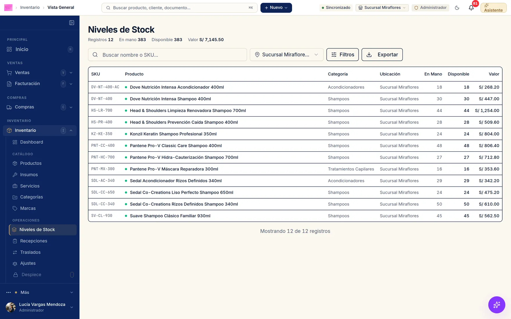Sort by the Producto column header
The height and width of the screenshot is (319, 511).
tap(134, 74)
